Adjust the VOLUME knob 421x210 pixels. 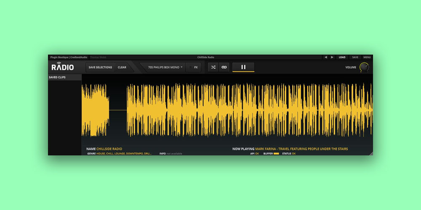tap(364, 67)
